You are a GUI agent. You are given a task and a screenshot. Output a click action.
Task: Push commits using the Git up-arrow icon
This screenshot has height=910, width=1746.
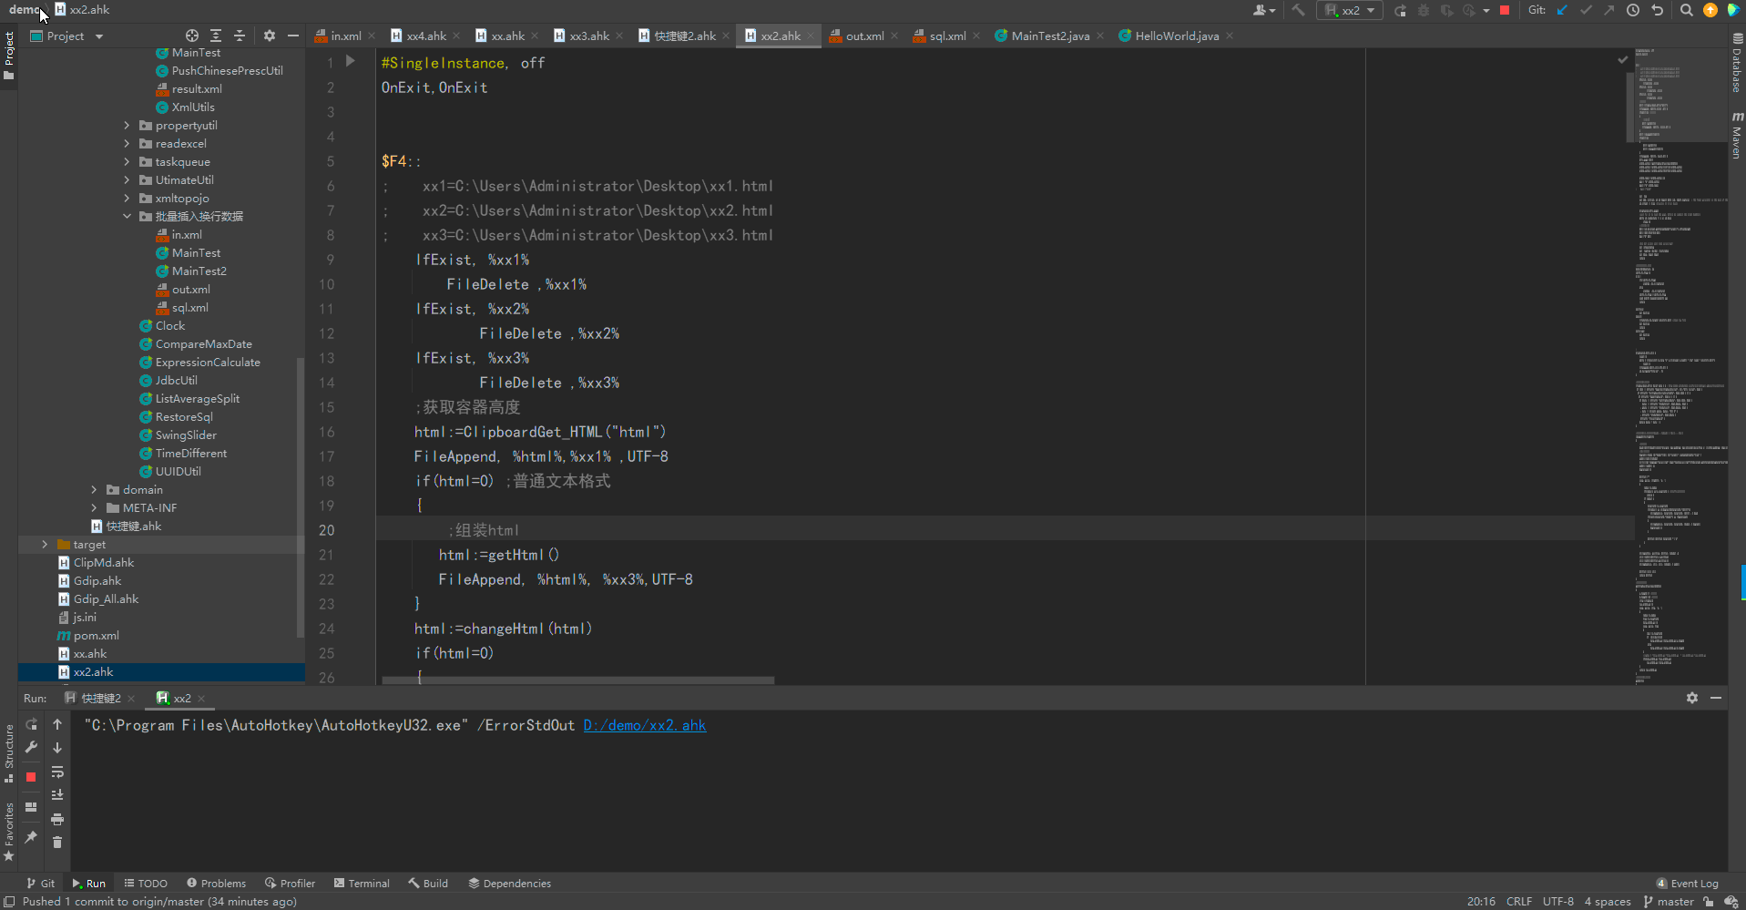coord(1608,10)
